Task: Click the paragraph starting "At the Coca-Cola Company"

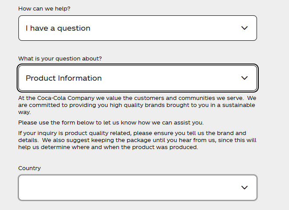Action: tap(137, 105)
